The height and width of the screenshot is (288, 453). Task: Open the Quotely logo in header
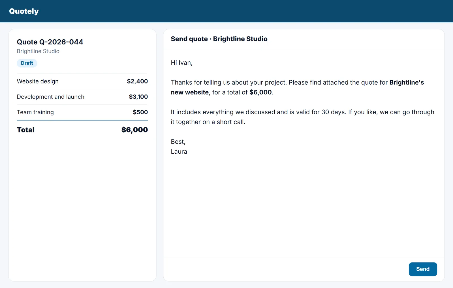[24, 11]
